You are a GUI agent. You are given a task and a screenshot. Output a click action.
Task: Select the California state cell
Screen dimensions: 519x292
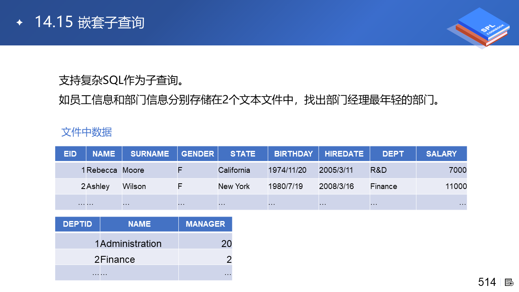click(234, 170)
